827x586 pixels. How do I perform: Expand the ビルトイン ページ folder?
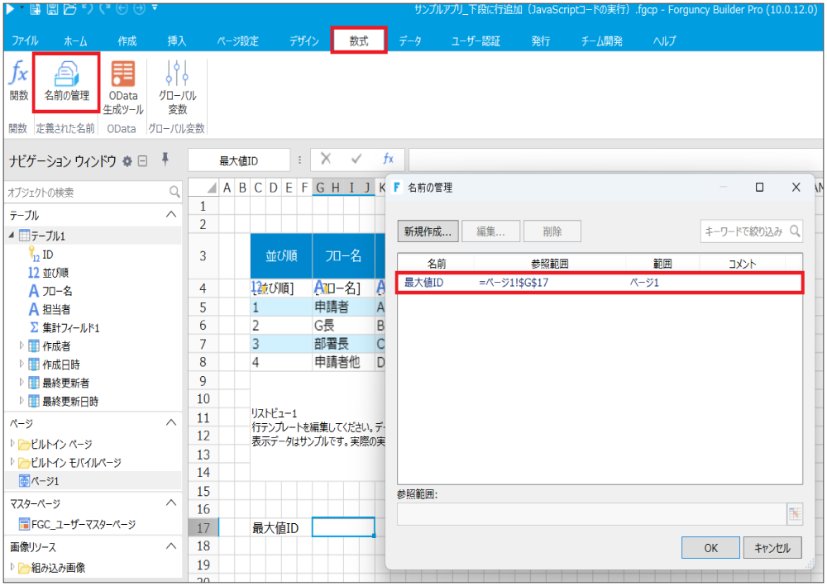tap(12, 444)
